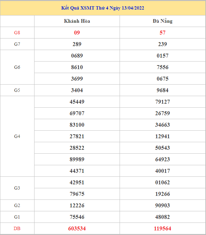Click Đà Nẵng G8 result 57
The image size is (206, 235).
[x=162, y=33]
